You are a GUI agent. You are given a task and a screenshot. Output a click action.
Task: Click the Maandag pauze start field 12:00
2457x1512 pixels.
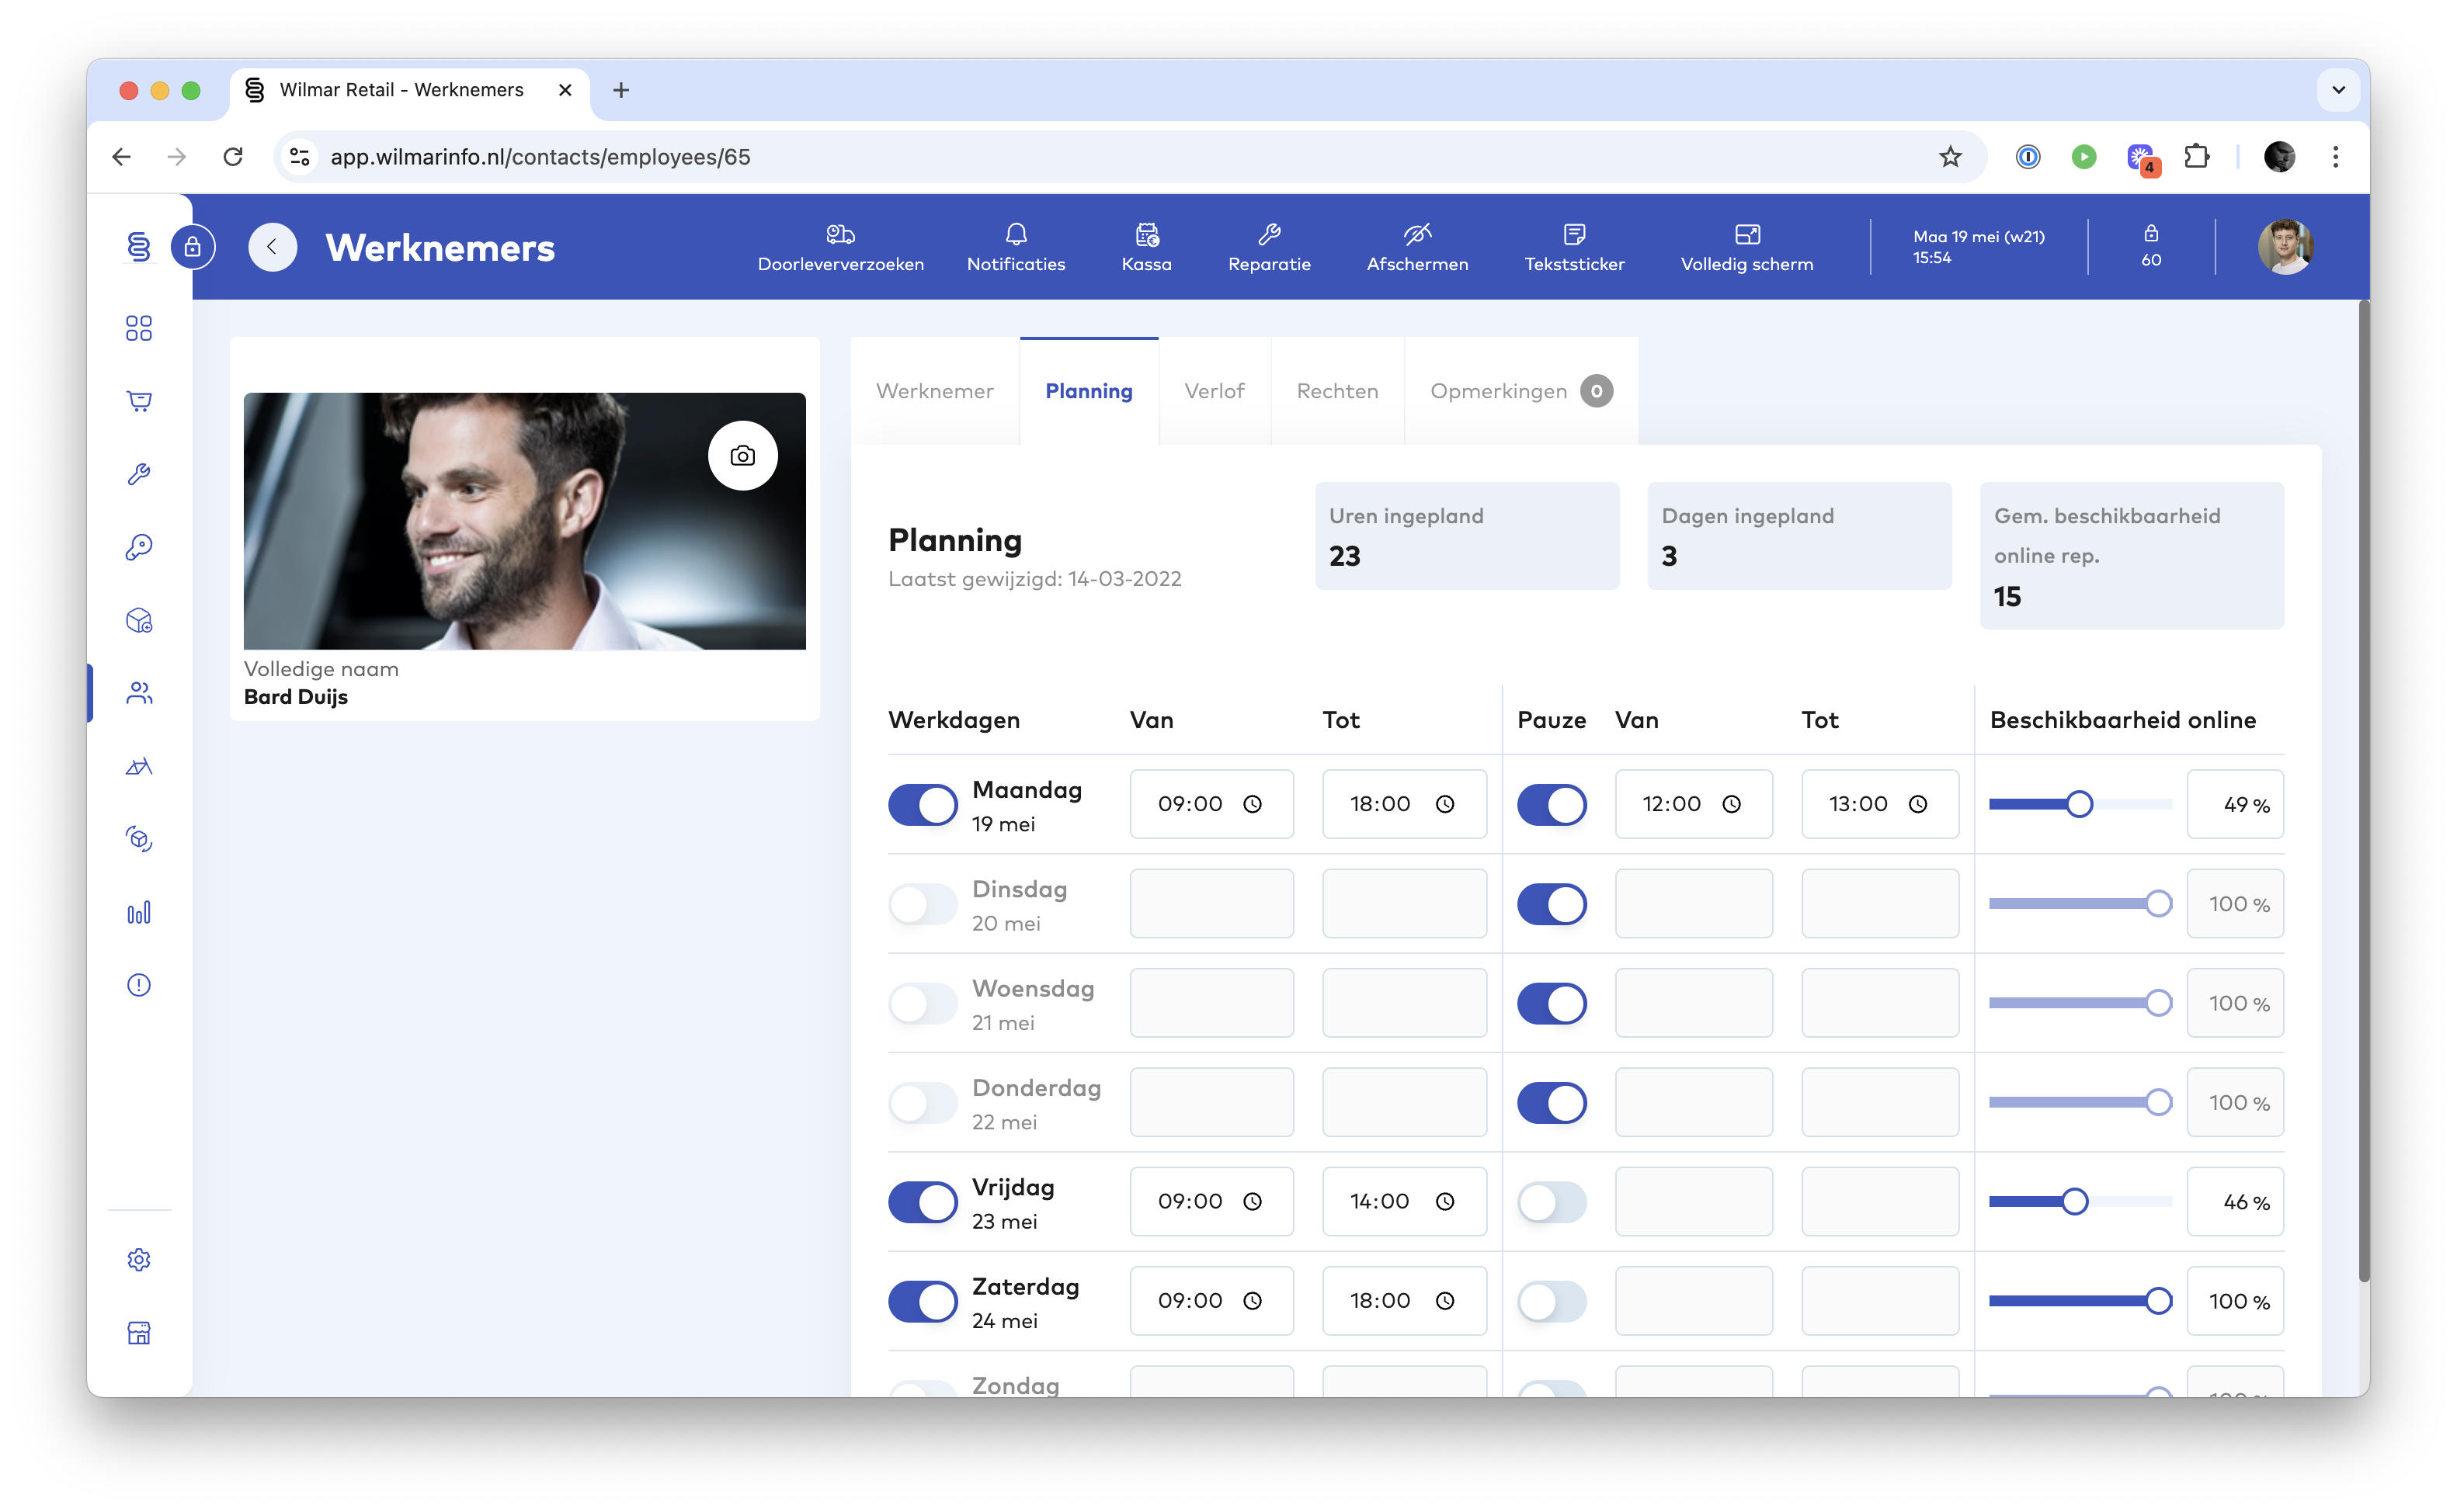(1693, 804)
